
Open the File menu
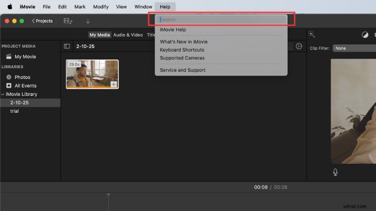(x=47, y=7)
